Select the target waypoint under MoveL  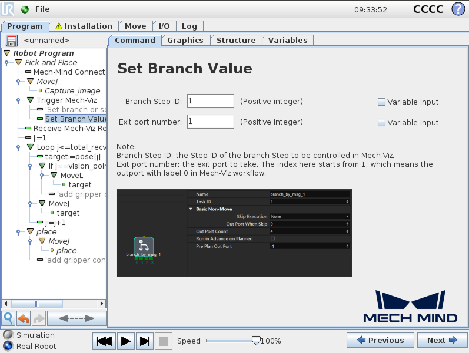click(x=80, y=185)
